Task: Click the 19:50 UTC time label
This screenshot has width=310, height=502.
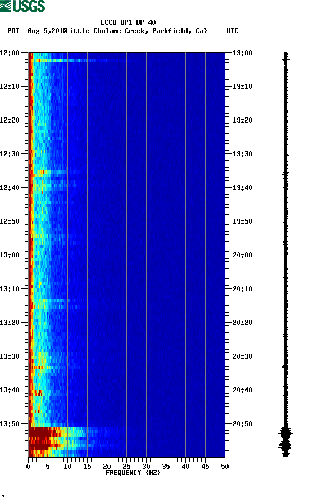Action: [242, 221]
